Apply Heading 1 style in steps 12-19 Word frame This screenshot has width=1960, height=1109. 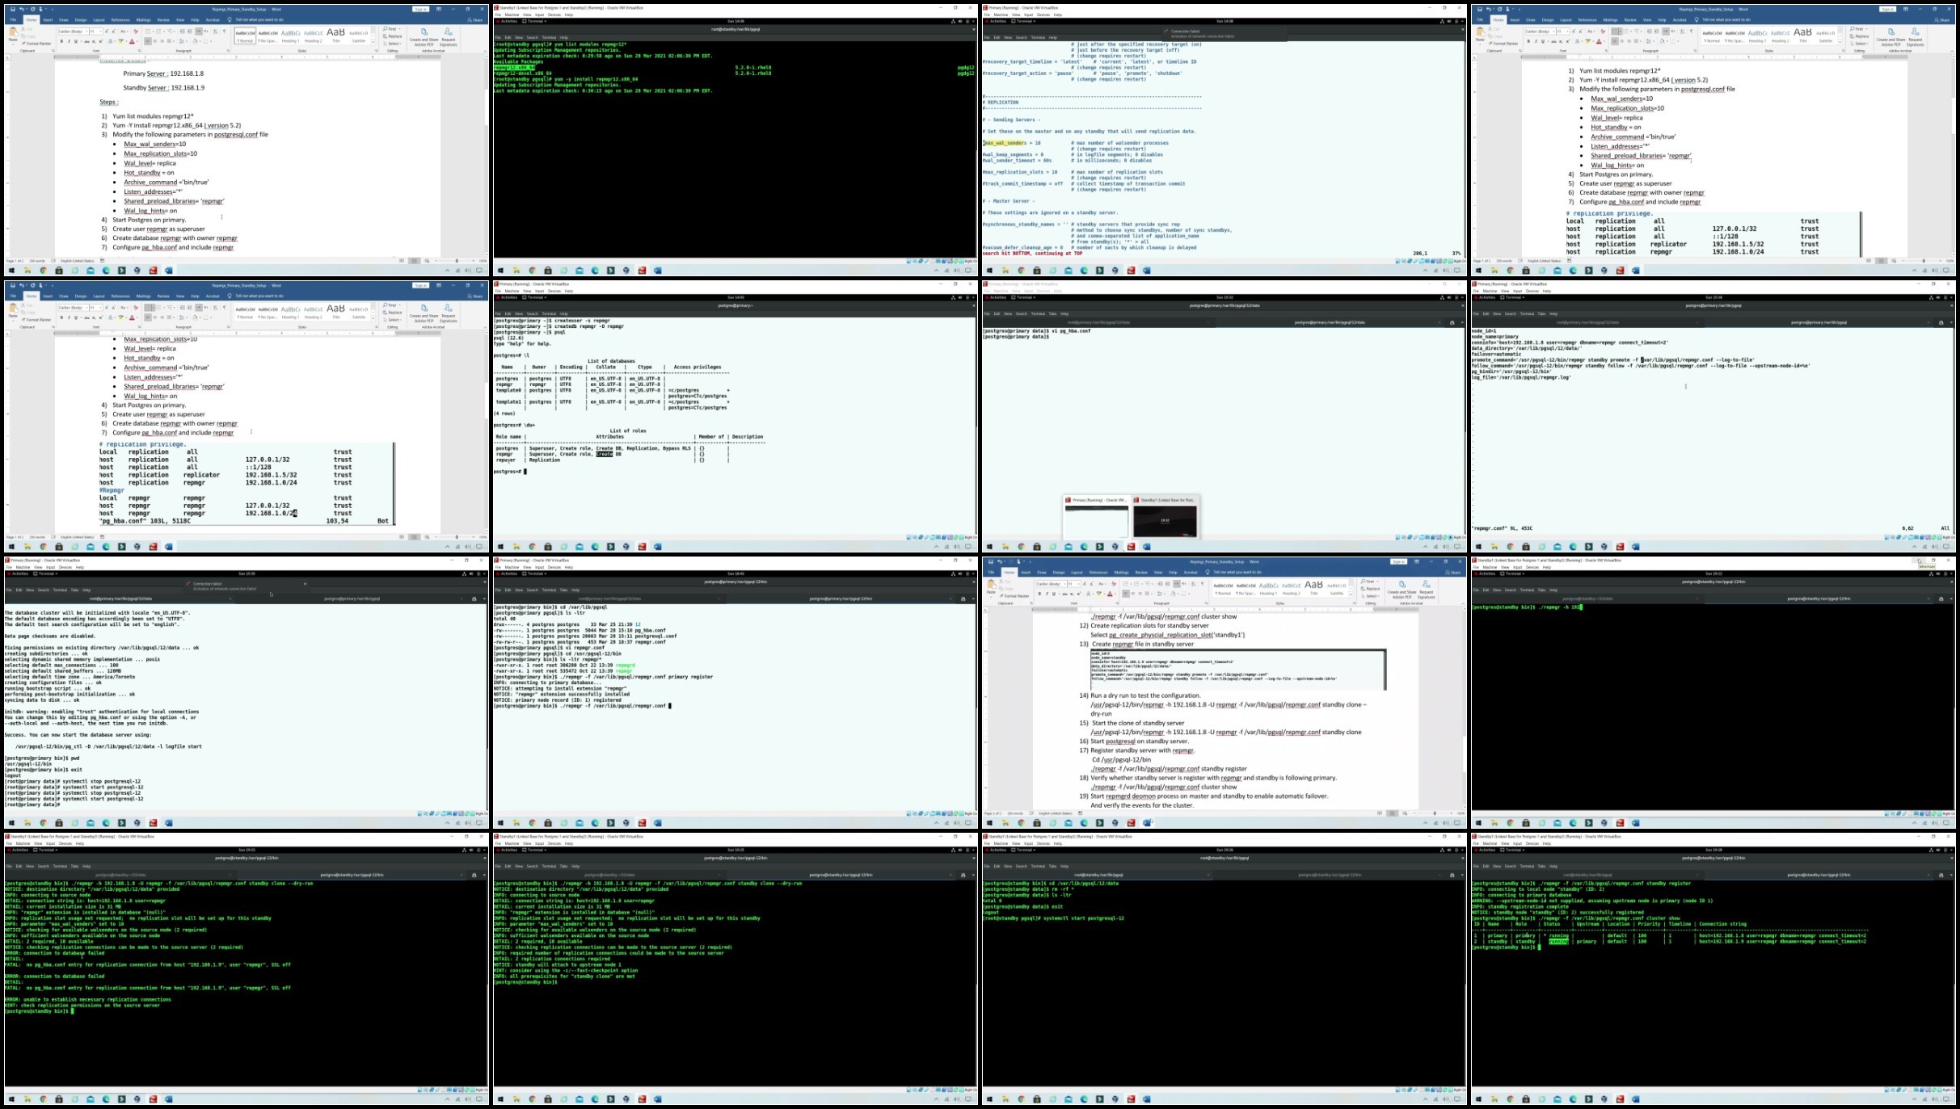[1268, 588]
